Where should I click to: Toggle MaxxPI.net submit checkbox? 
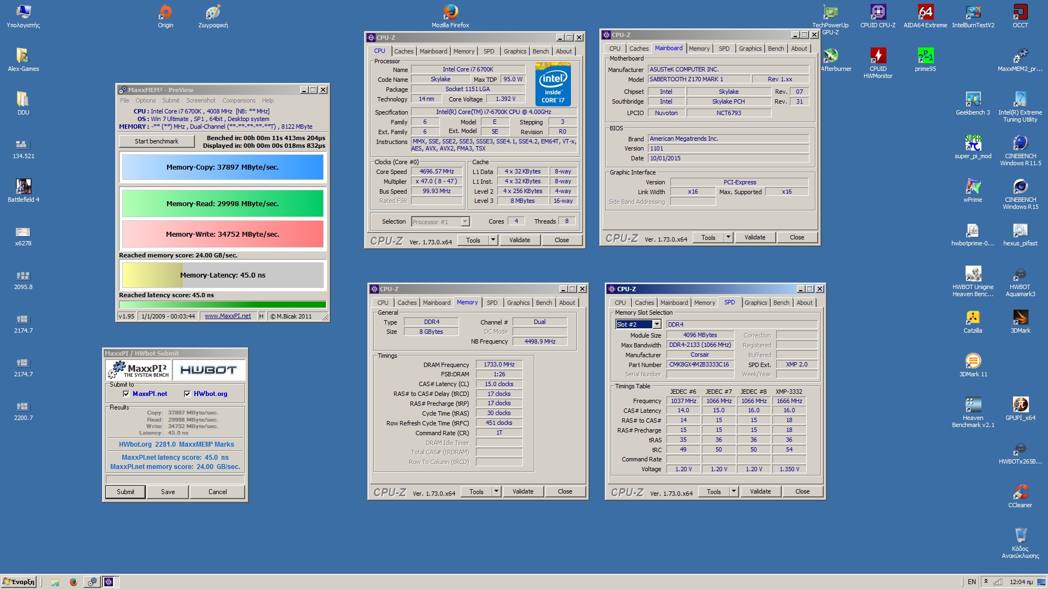126,394
